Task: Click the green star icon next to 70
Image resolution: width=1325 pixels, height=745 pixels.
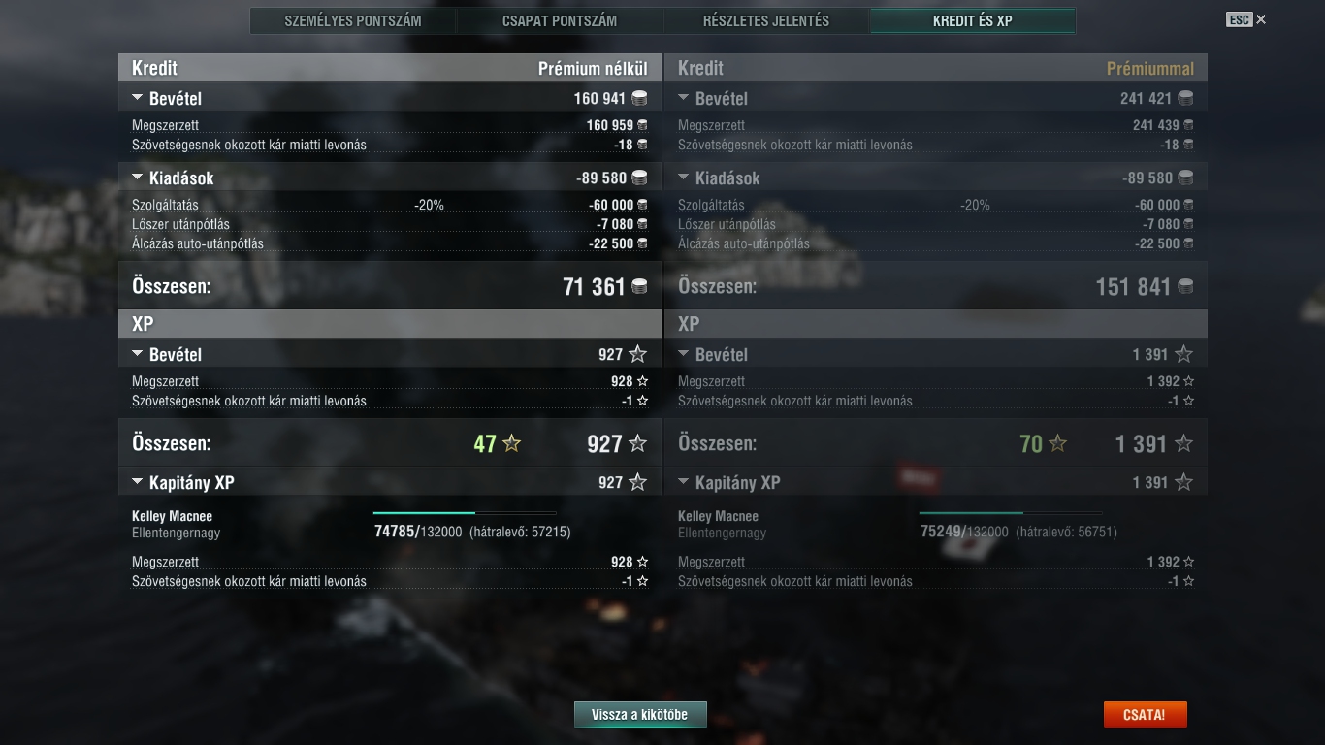Action: tap(1058, 443)
